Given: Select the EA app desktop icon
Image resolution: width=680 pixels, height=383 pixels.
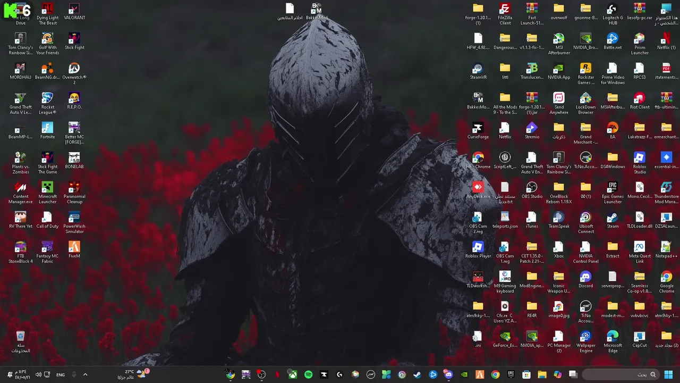Looking at the screenshot, I should [x=613, y=131].
